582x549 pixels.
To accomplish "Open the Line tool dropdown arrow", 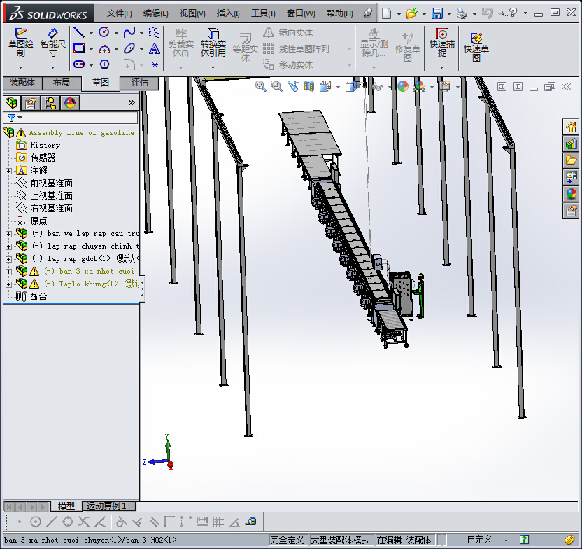I will coord(92,33).
